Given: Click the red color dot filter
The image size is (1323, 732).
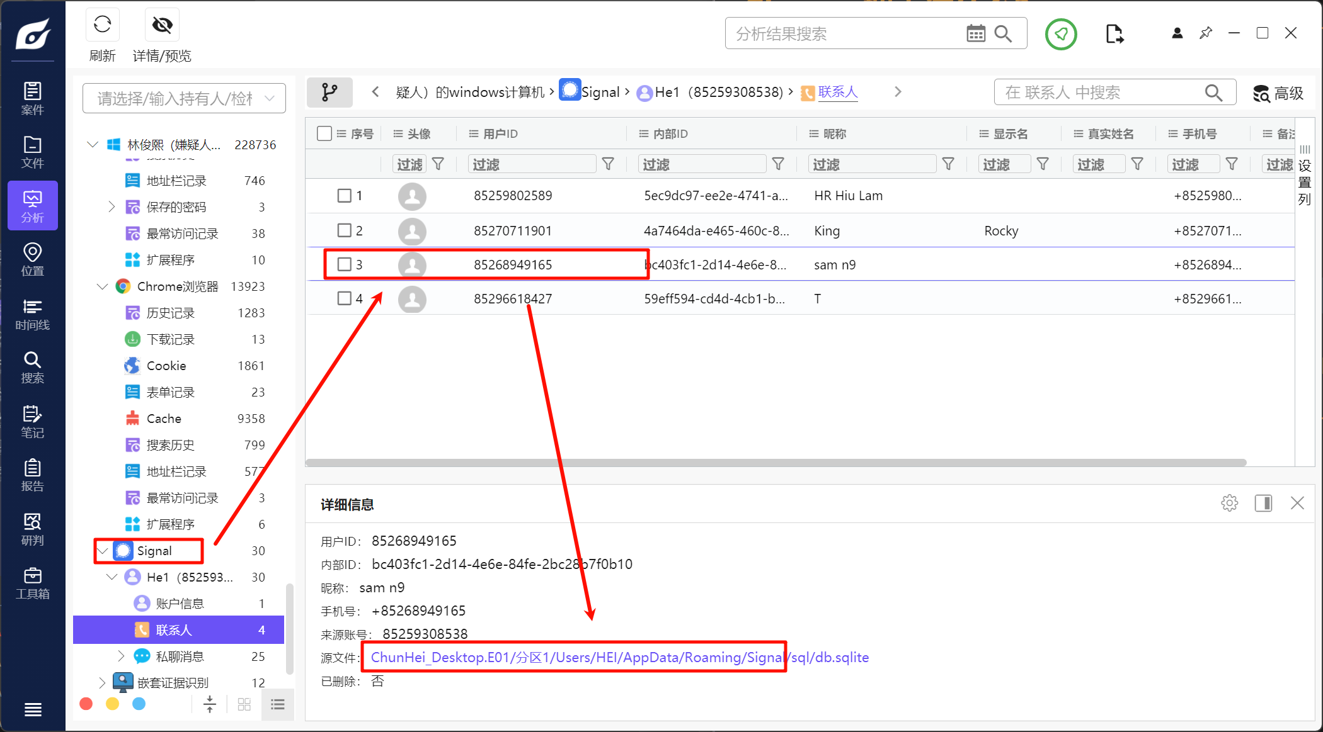Looking at the screenshot, I should click(x=86, y=704).
